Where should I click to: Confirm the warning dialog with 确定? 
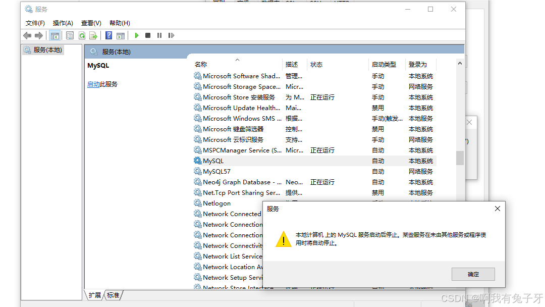(473, 274)
